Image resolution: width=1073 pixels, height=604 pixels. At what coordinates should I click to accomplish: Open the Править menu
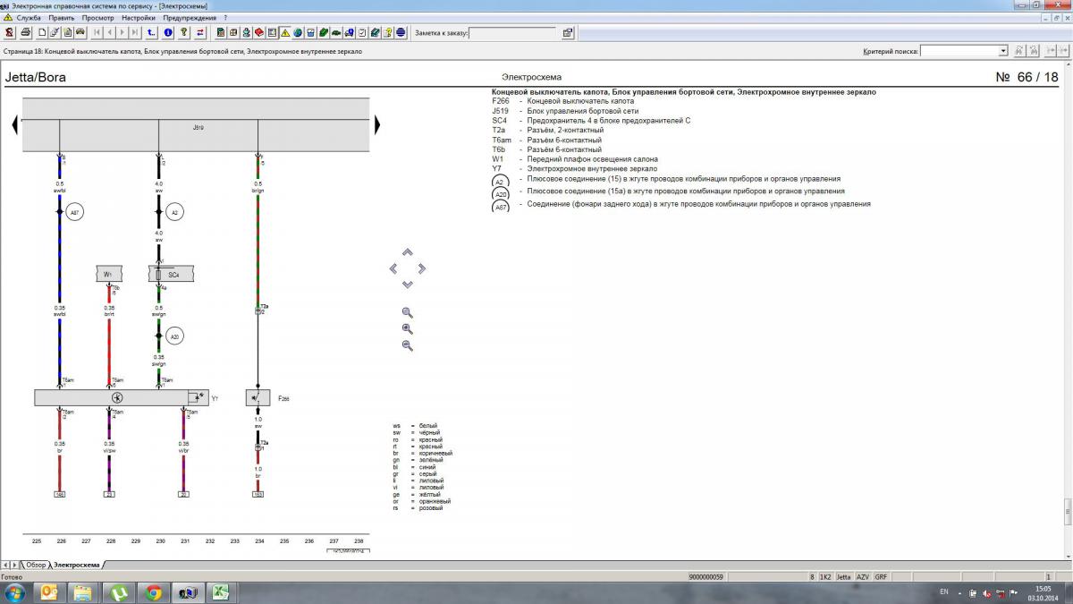62,17
